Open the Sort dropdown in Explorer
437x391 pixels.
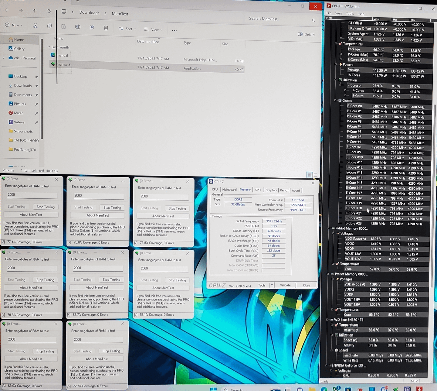(x=127, y=29)
